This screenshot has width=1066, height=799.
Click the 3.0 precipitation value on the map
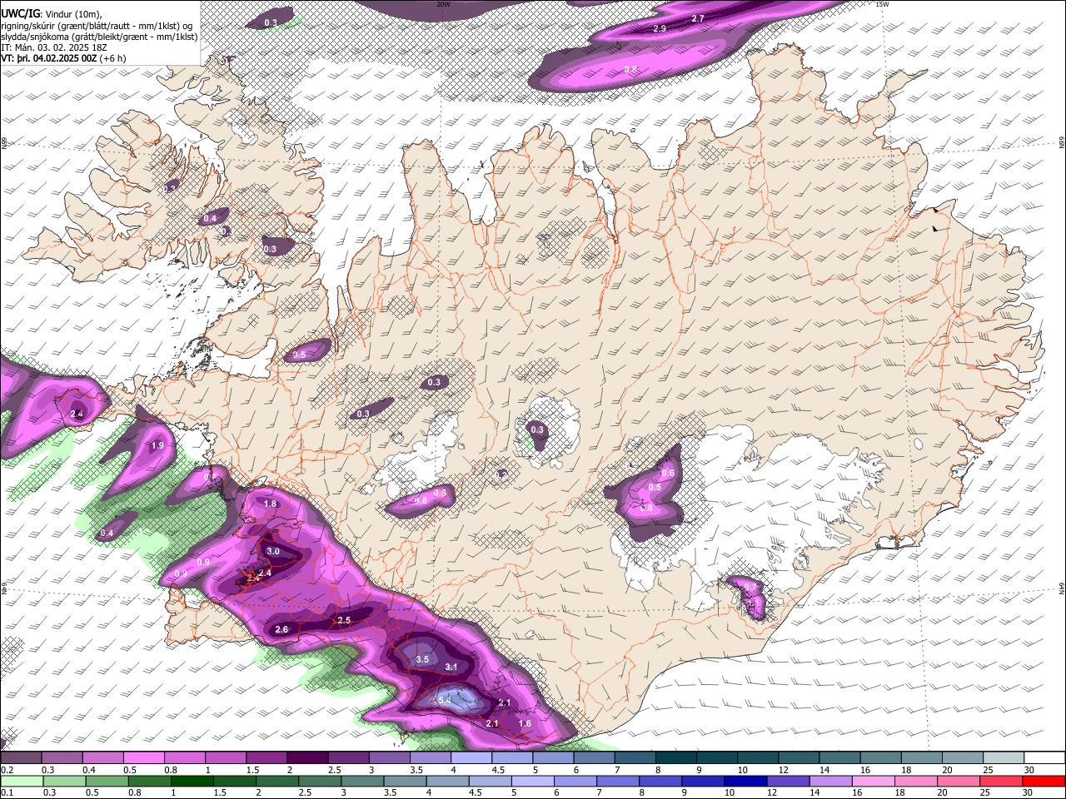click(273, 552)
